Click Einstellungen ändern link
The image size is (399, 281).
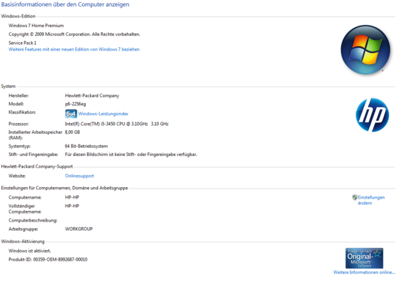click(371, 200)
